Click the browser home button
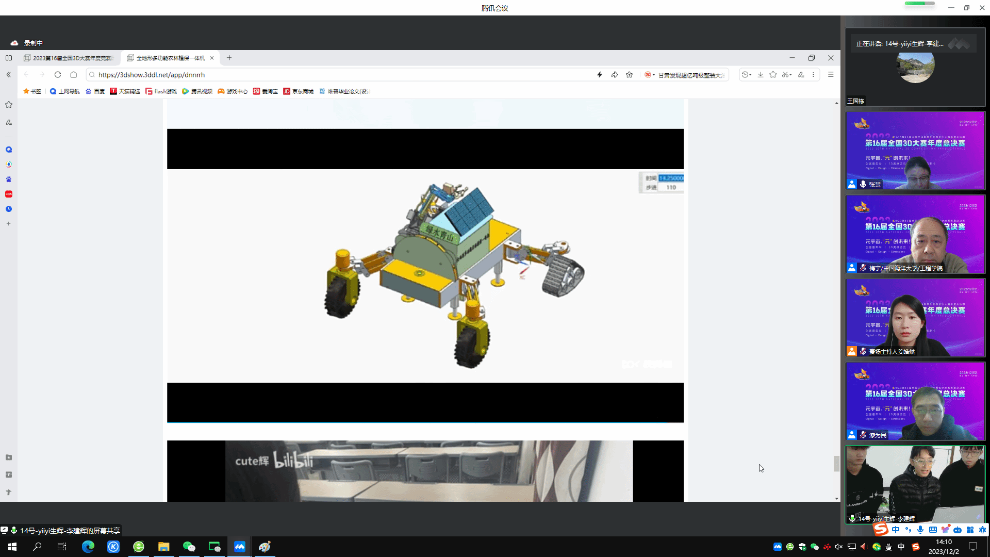990x557 pixels. (74, 75)
